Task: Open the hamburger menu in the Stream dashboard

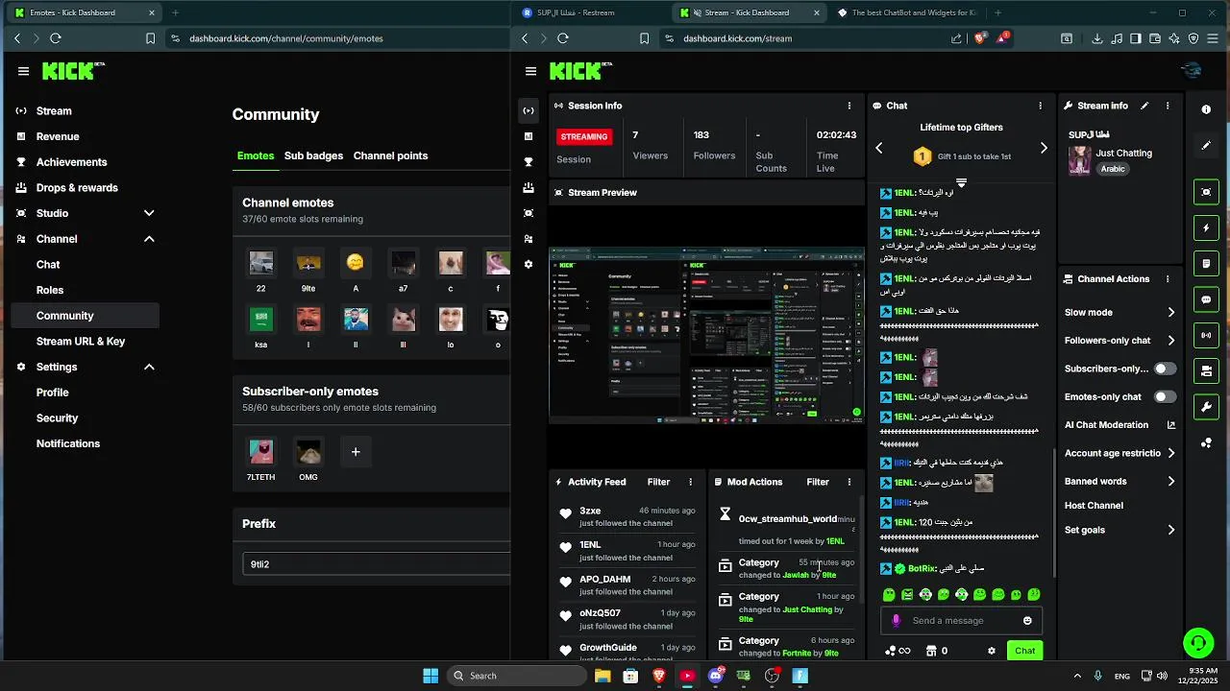Action: [530, 71]
